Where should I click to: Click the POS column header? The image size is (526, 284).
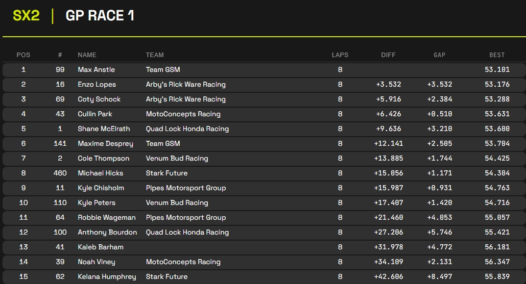click(23, 55)
